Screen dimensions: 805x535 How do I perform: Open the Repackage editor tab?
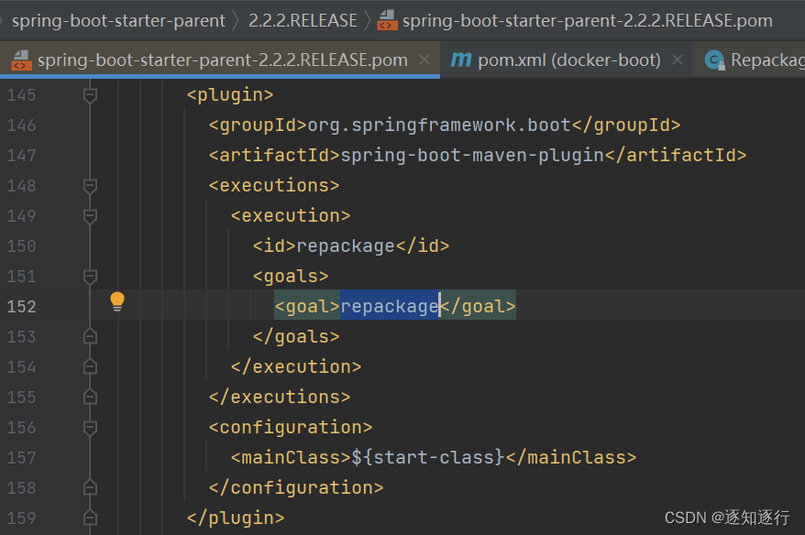coord(750,60)
